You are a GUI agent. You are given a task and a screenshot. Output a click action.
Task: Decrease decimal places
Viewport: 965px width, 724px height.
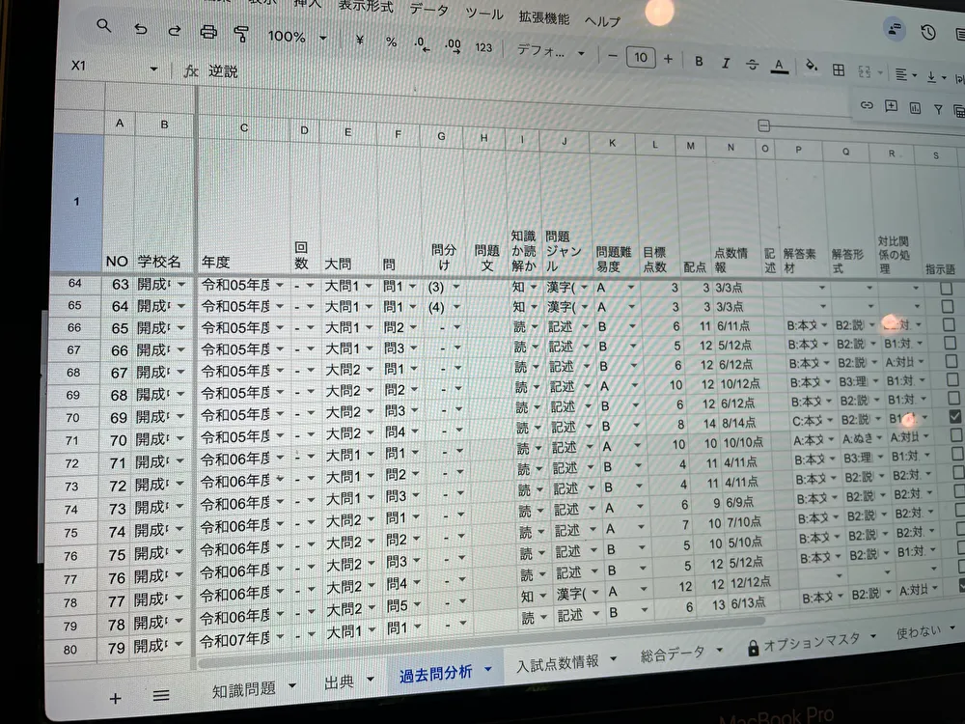(422, 44)
